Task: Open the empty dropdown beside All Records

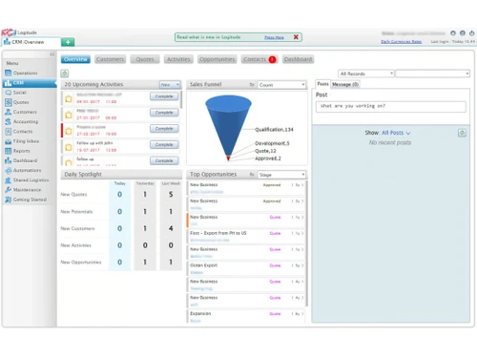Action: [432, 74]
